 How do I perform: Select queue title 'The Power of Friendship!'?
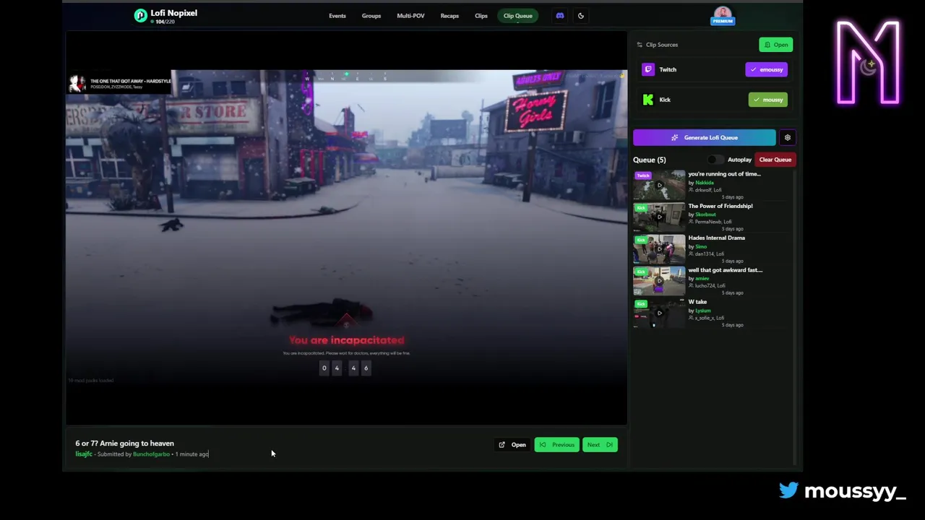[x=720, y=206]
